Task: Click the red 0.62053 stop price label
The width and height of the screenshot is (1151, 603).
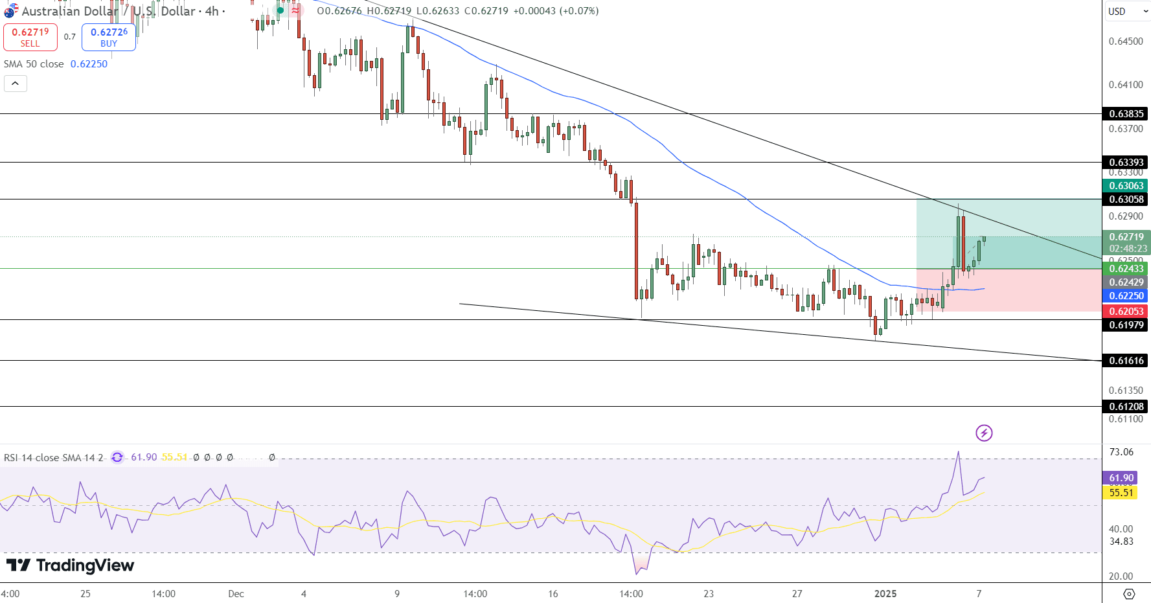Action: point(1126,312)
